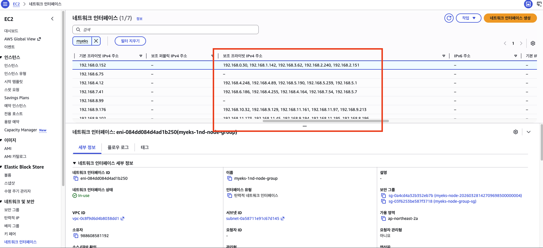Viewport: 543px width, 248px height.
Task: Click 필터 지우기 button
Action: [x=130, y=41]
